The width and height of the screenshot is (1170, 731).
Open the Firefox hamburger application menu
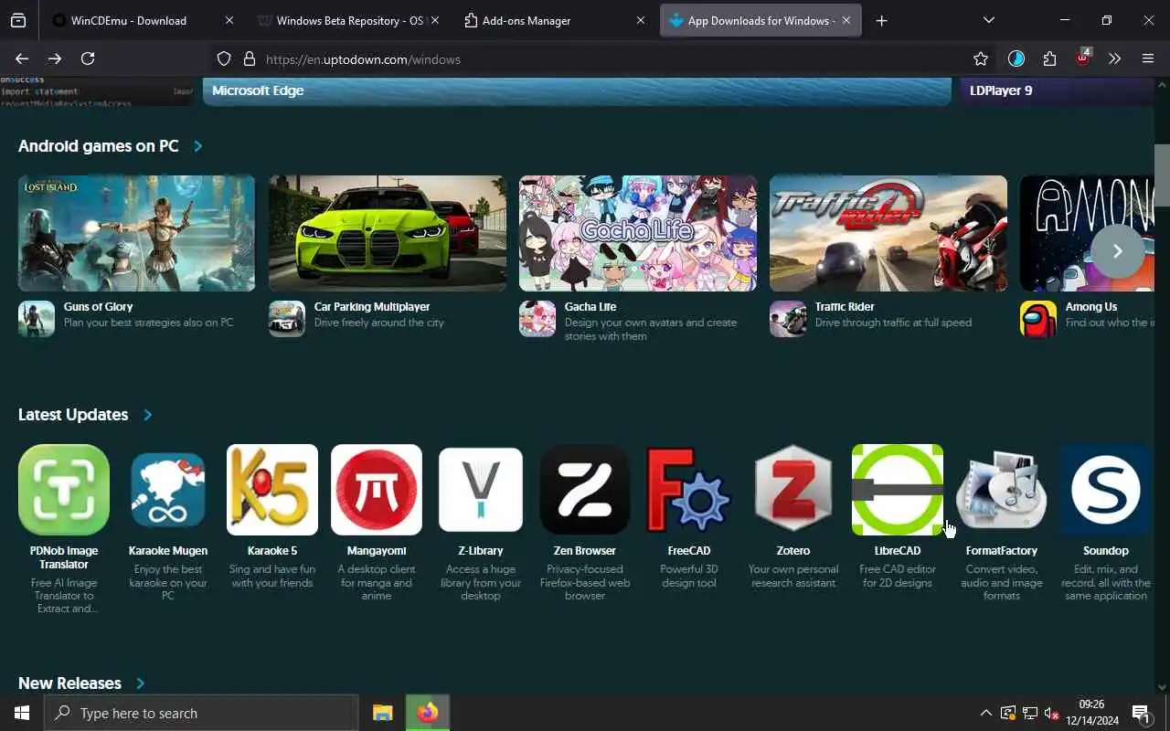[x=1148, y=58]
